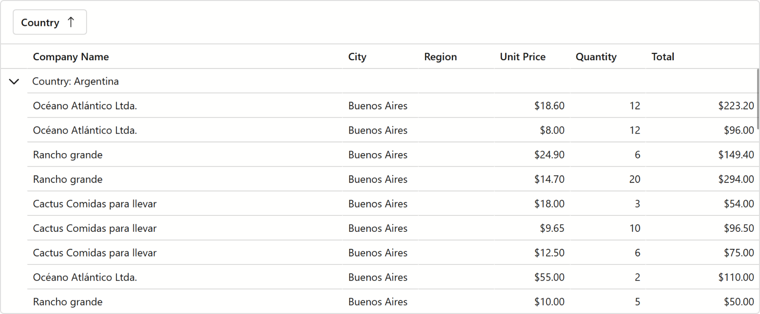760x314 pixels.
Task: Select Rancho grande in $149.40 row
Action: point(68,155)
